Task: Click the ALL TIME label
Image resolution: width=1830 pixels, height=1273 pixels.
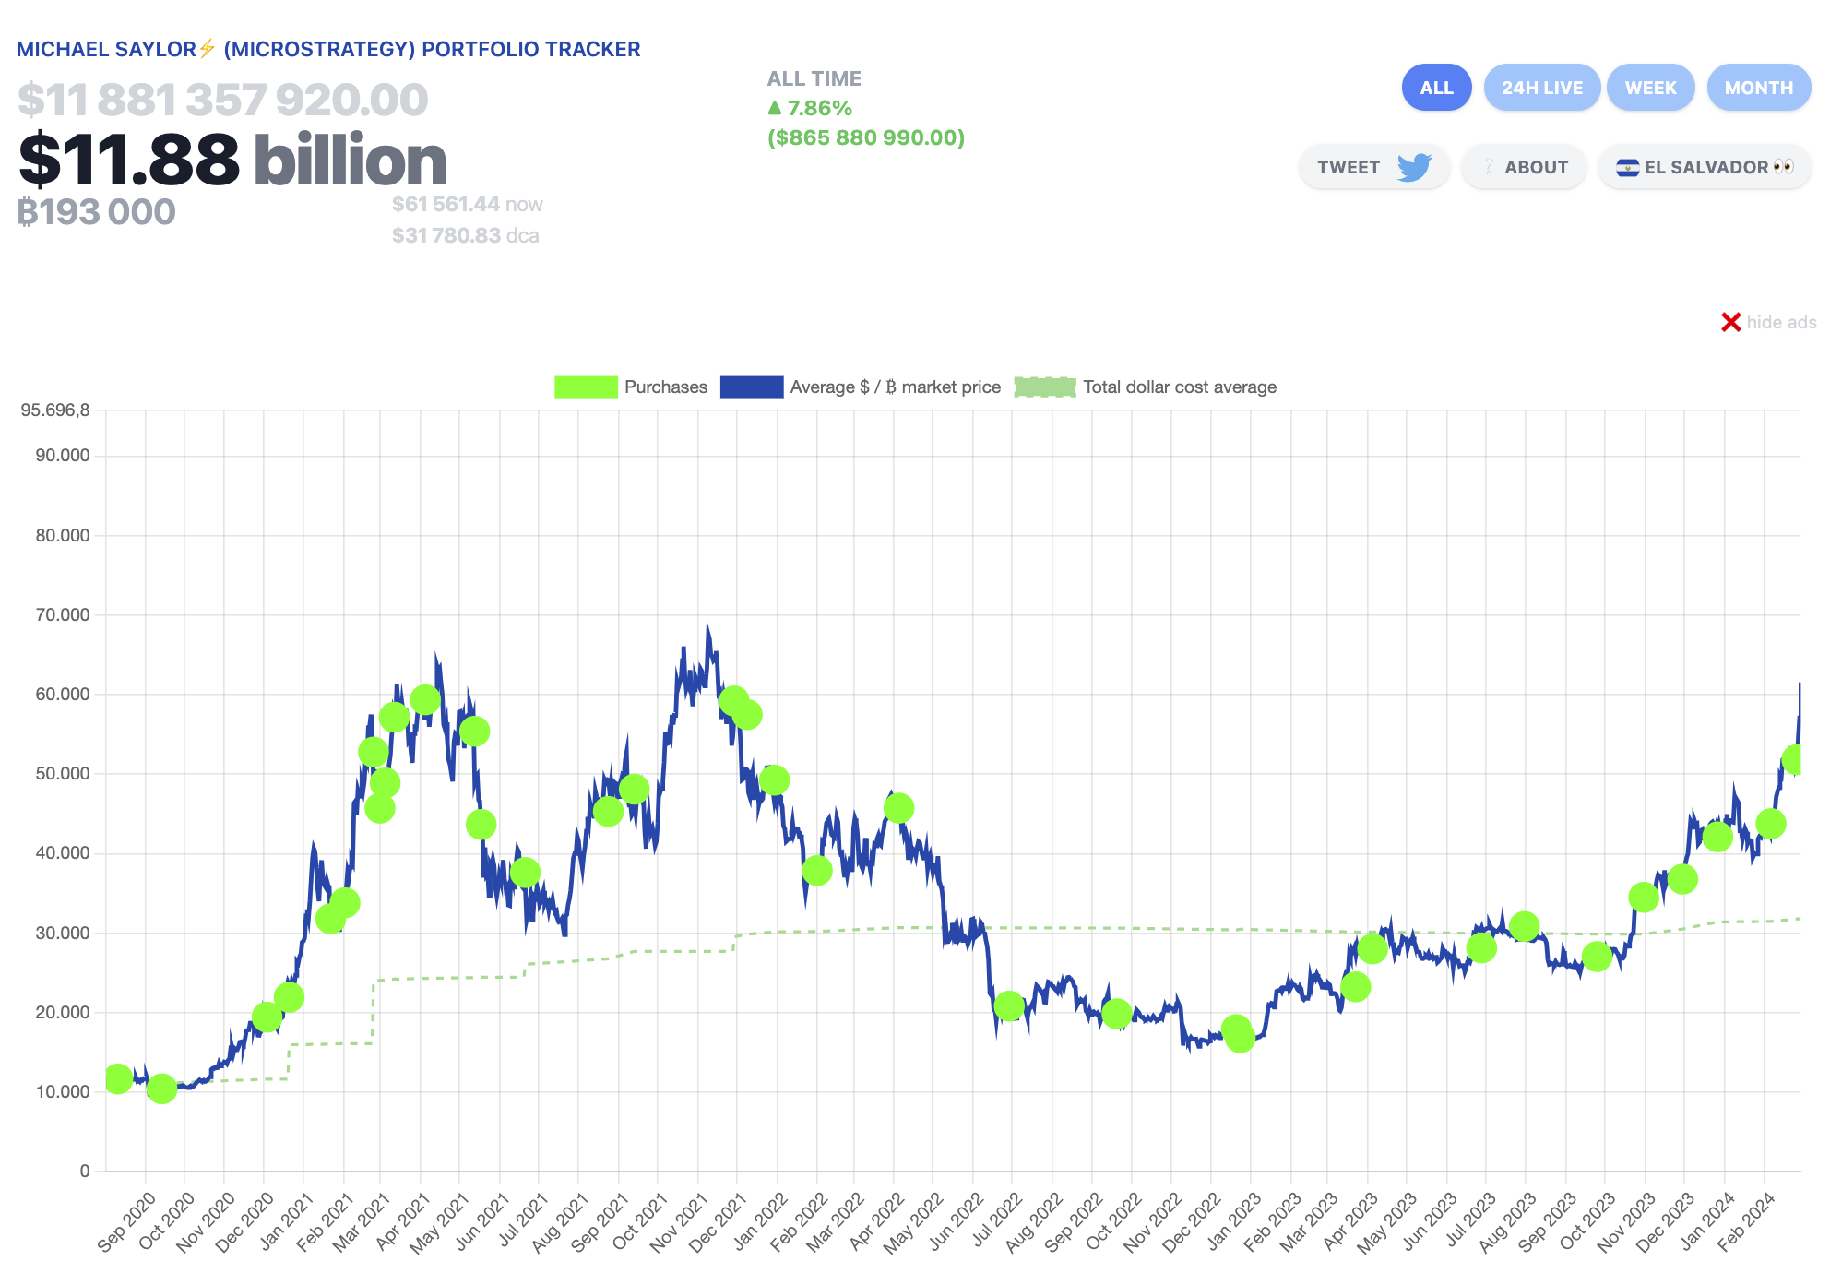Action: click(x=814, y=78)
